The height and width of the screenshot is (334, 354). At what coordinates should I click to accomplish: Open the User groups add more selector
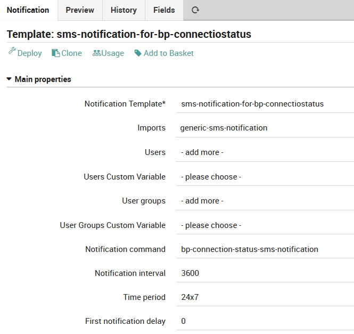tap(265, 201)
